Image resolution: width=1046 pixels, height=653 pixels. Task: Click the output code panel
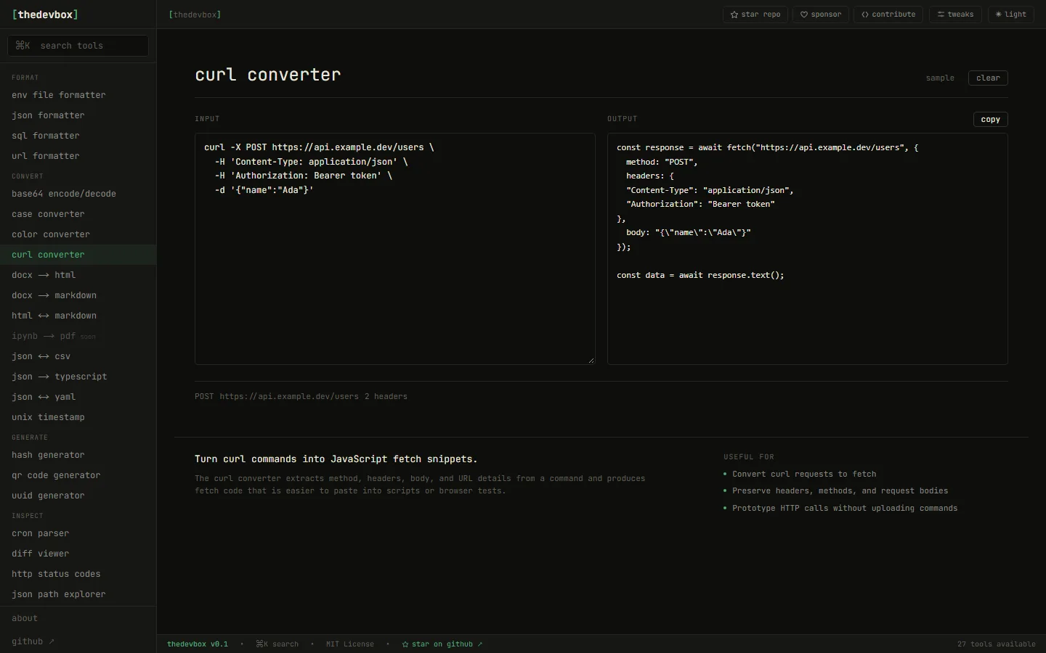click(x=807, y=248)
